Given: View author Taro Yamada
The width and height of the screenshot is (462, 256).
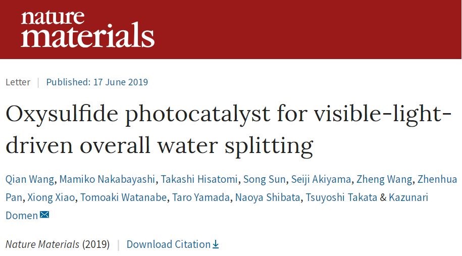Looking at the screenshot, I should [x=201, y=197].
